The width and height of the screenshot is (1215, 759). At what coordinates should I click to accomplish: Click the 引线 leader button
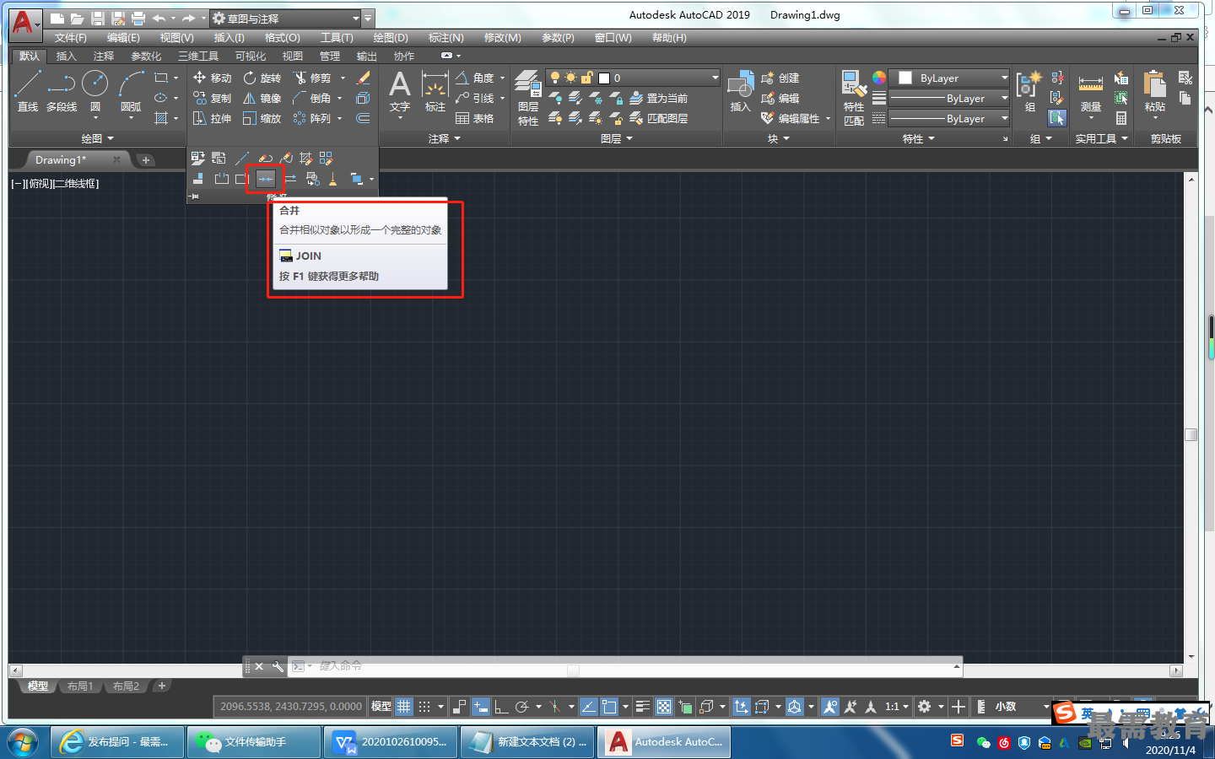(x=475, y=98)
